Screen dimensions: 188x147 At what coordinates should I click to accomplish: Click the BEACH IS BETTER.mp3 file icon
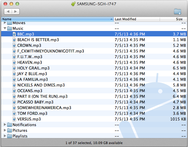click(14, 40)
